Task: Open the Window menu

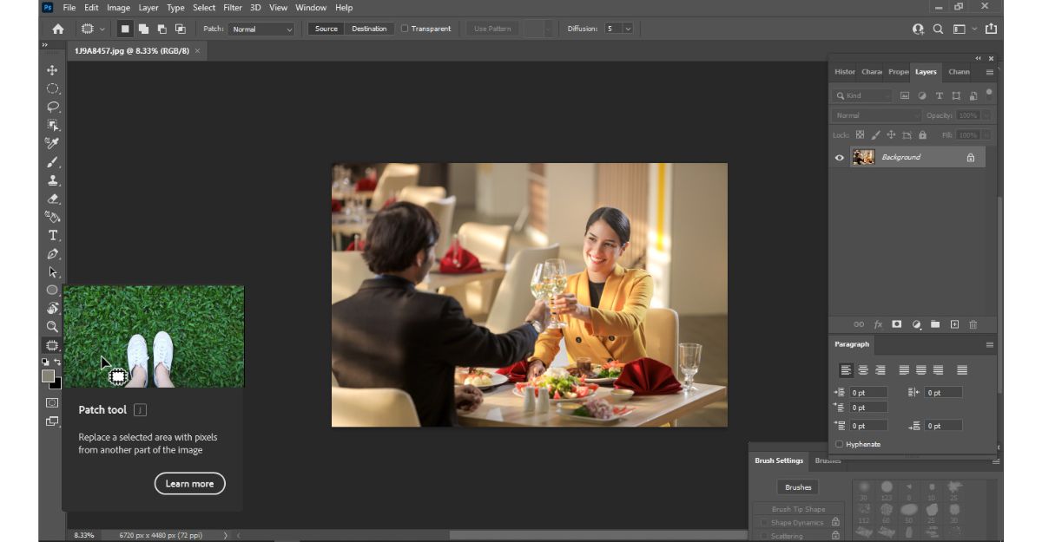Action: pyautogui.click(x=311, y=8)
